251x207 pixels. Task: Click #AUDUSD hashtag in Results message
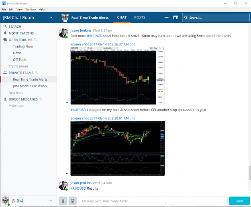click(x=78, y=189)
